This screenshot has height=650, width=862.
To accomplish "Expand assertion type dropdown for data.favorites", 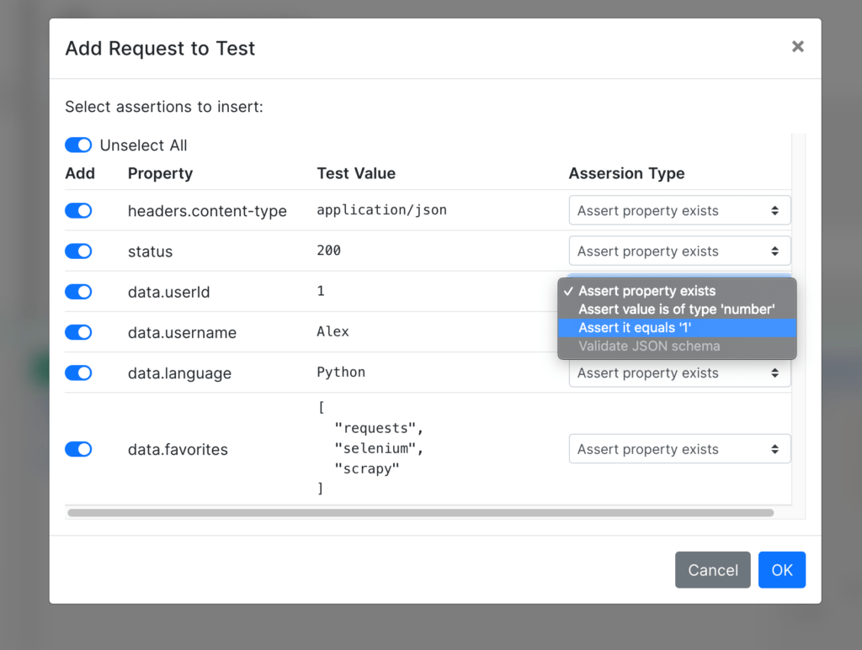I will click(x=679, y=449).
